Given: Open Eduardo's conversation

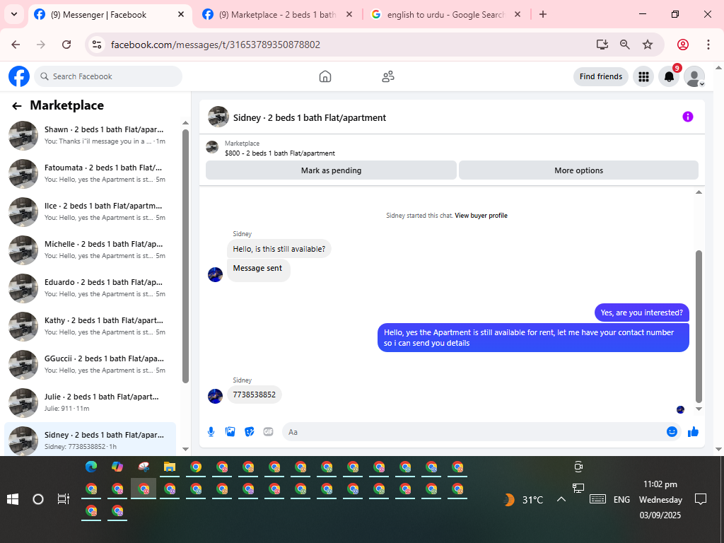Looking at the screenshot, I should (90, 288).
